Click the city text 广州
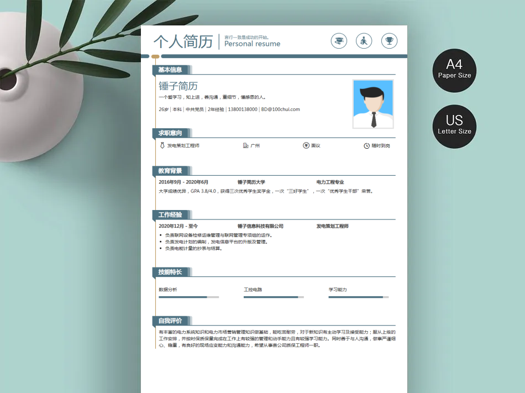The width and height of the screenshot is (525, 393). click(x=255, y=145)
